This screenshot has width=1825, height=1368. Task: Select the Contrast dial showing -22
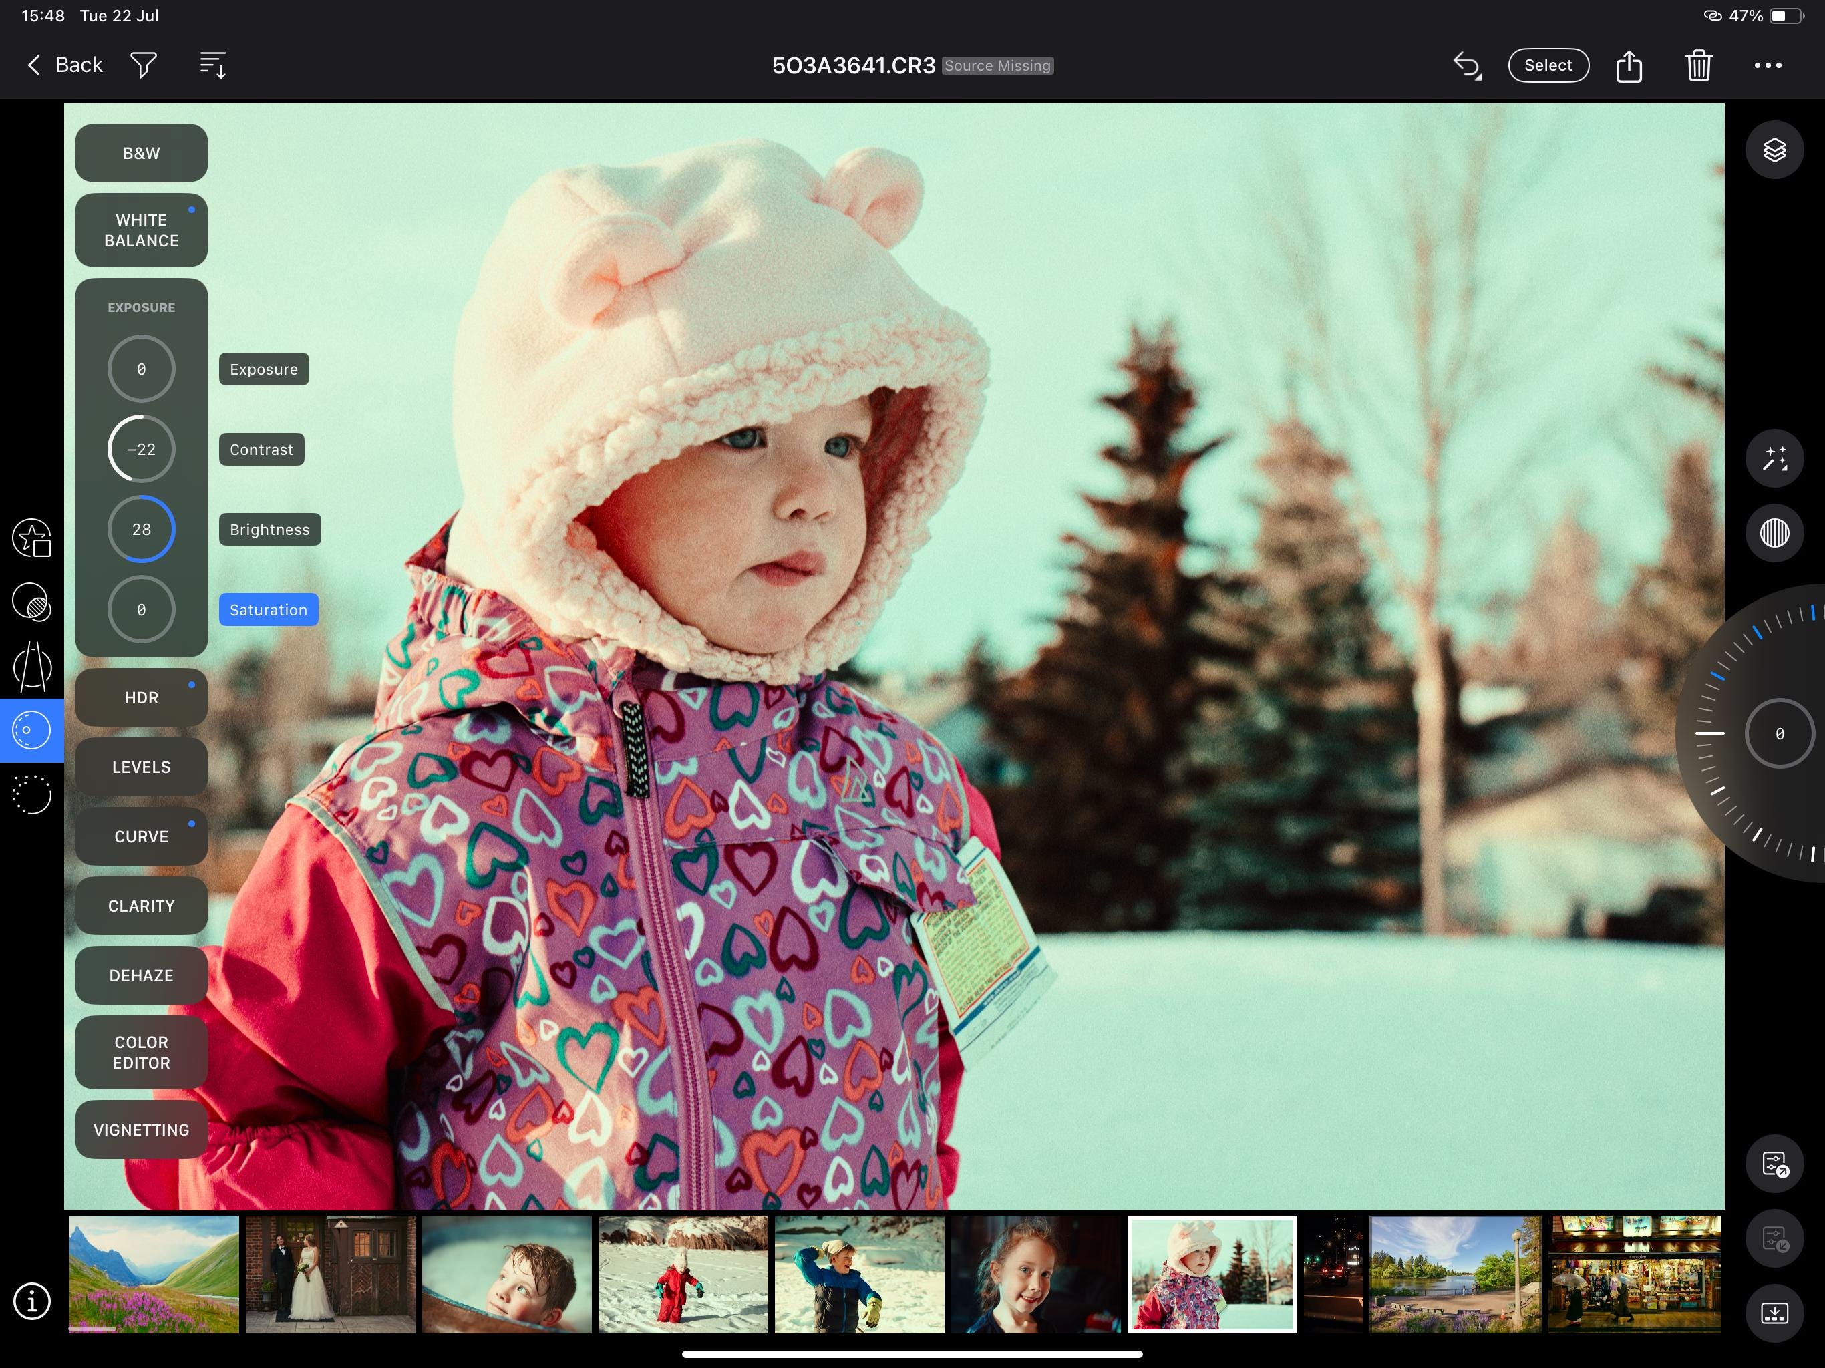click(x=141, y=449)
